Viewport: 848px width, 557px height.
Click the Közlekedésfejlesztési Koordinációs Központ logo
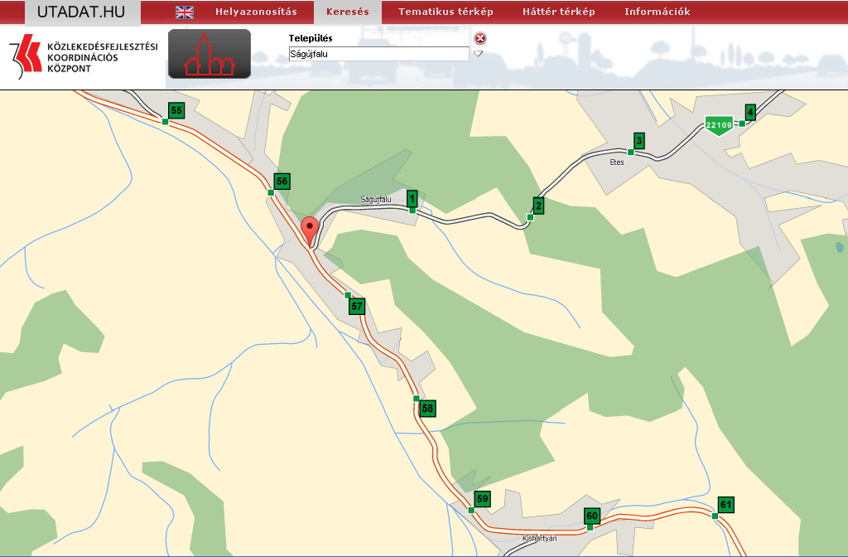[83, 58]
